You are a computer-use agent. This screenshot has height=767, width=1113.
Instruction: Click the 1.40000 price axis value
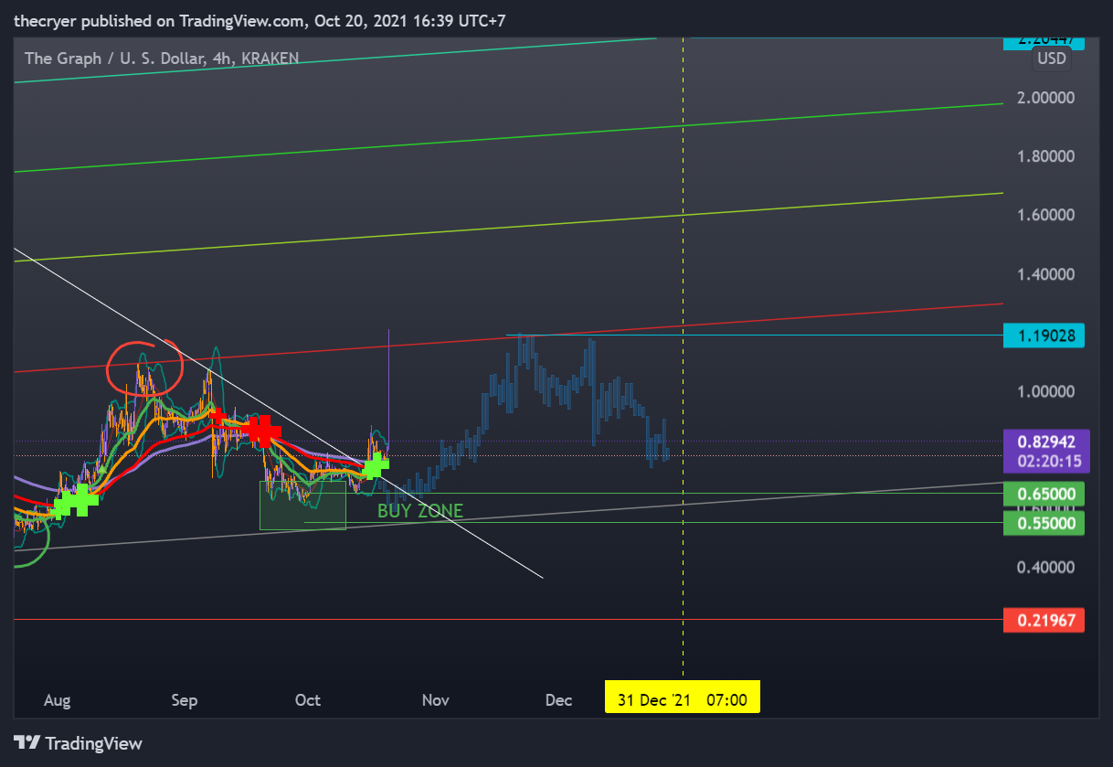[1045, 274]
